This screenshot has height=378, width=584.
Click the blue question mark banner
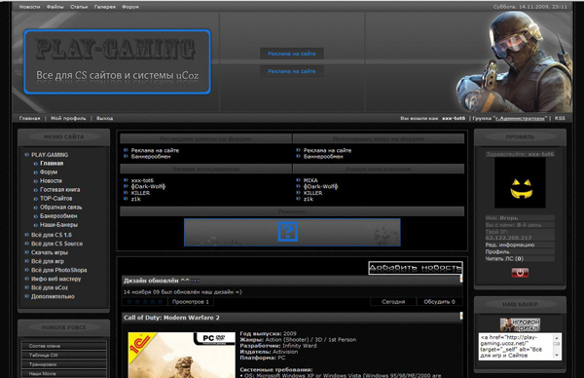(292, 232)
